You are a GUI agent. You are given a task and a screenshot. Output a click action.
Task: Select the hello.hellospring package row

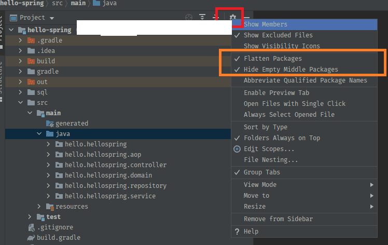click(118, 144)
